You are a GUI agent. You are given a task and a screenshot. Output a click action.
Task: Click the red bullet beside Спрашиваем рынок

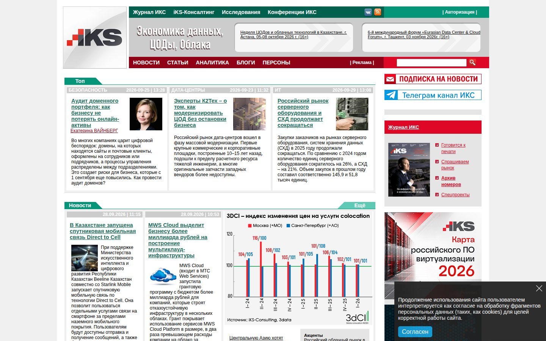click(x=437, y=162)
